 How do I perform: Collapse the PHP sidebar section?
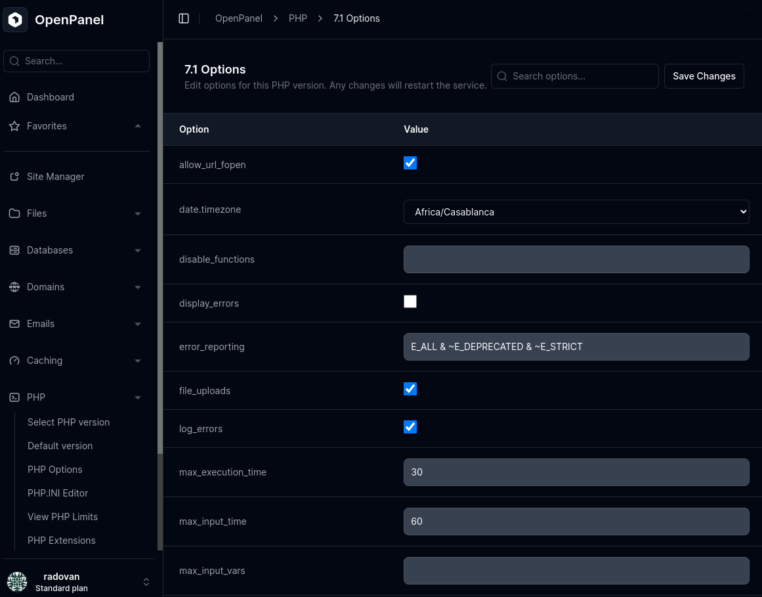137,397
